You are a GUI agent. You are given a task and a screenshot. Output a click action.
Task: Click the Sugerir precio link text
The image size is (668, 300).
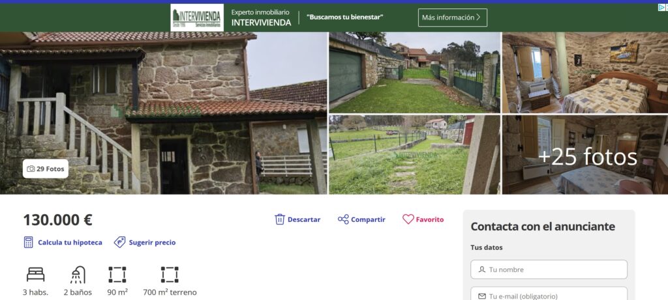pyautogui.click(x=152, y=242)
